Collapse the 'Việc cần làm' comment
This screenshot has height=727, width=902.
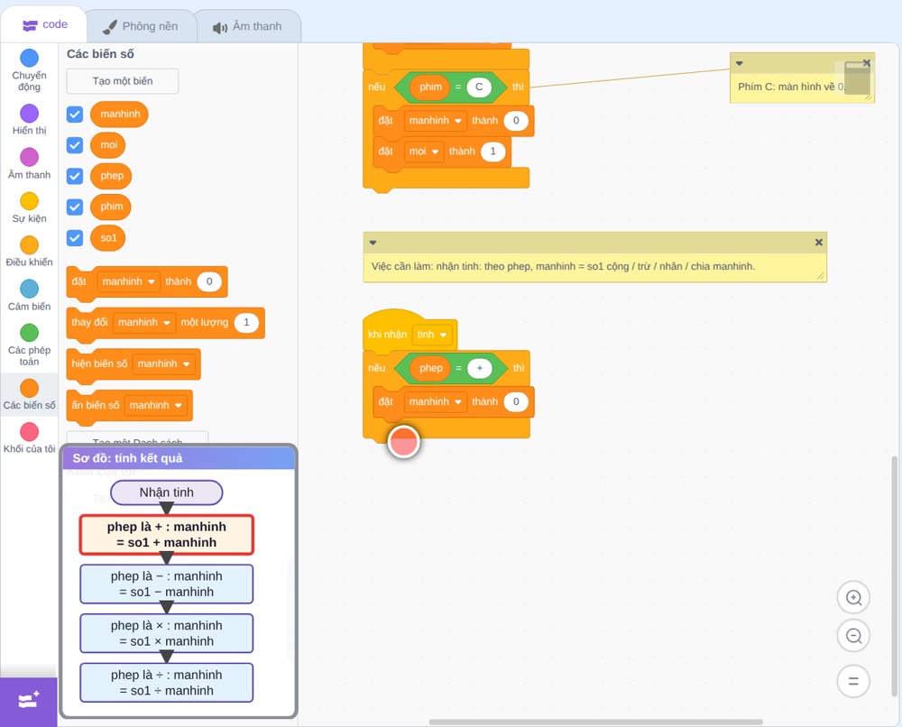click(x=373, y=243)
